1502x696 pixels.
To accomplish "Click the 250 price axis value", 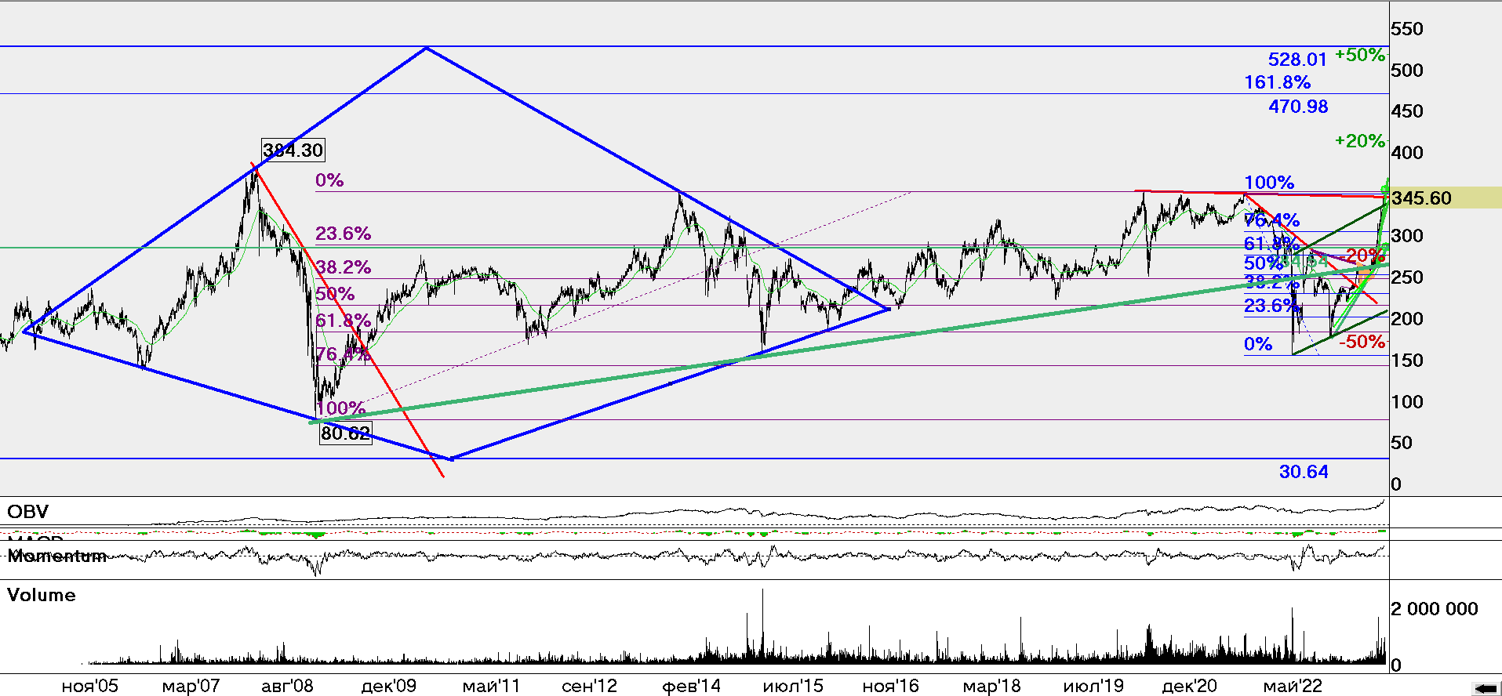I will tap(1406, 277).
